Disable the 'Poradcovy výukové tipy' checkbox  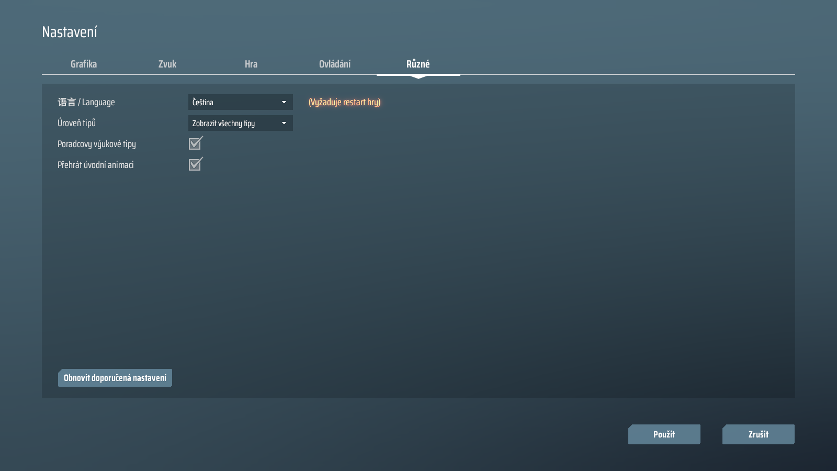pos(195,143)
